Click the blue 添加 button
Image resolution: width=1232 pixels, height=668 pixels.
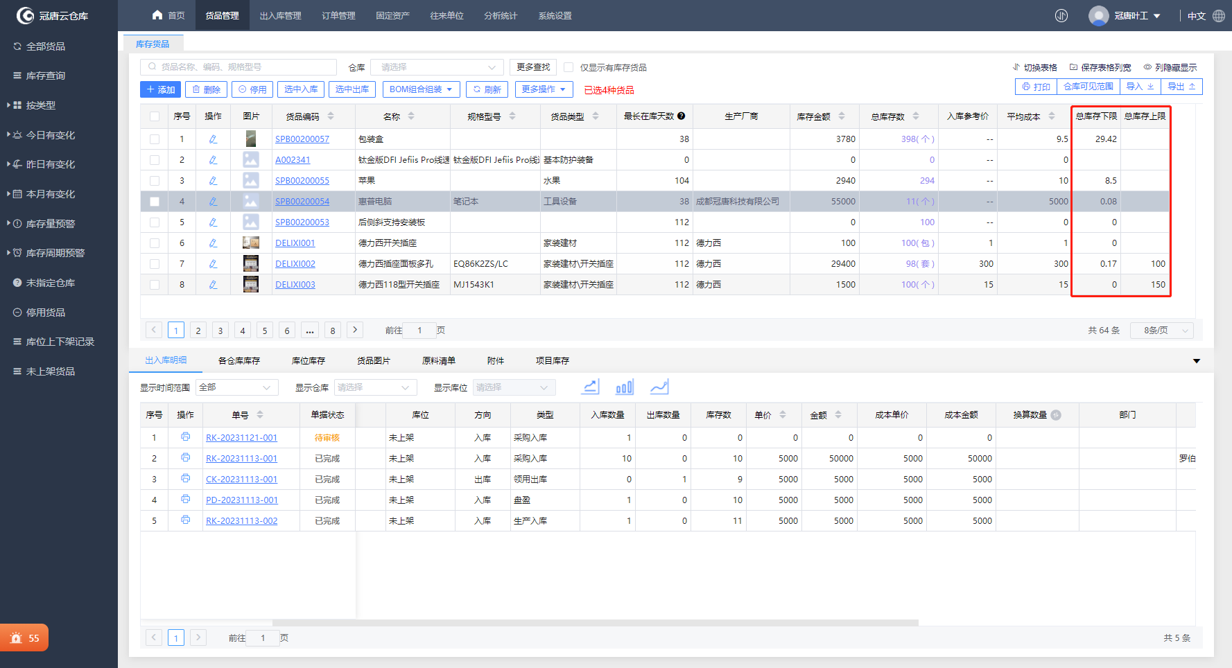pos(160,89)
